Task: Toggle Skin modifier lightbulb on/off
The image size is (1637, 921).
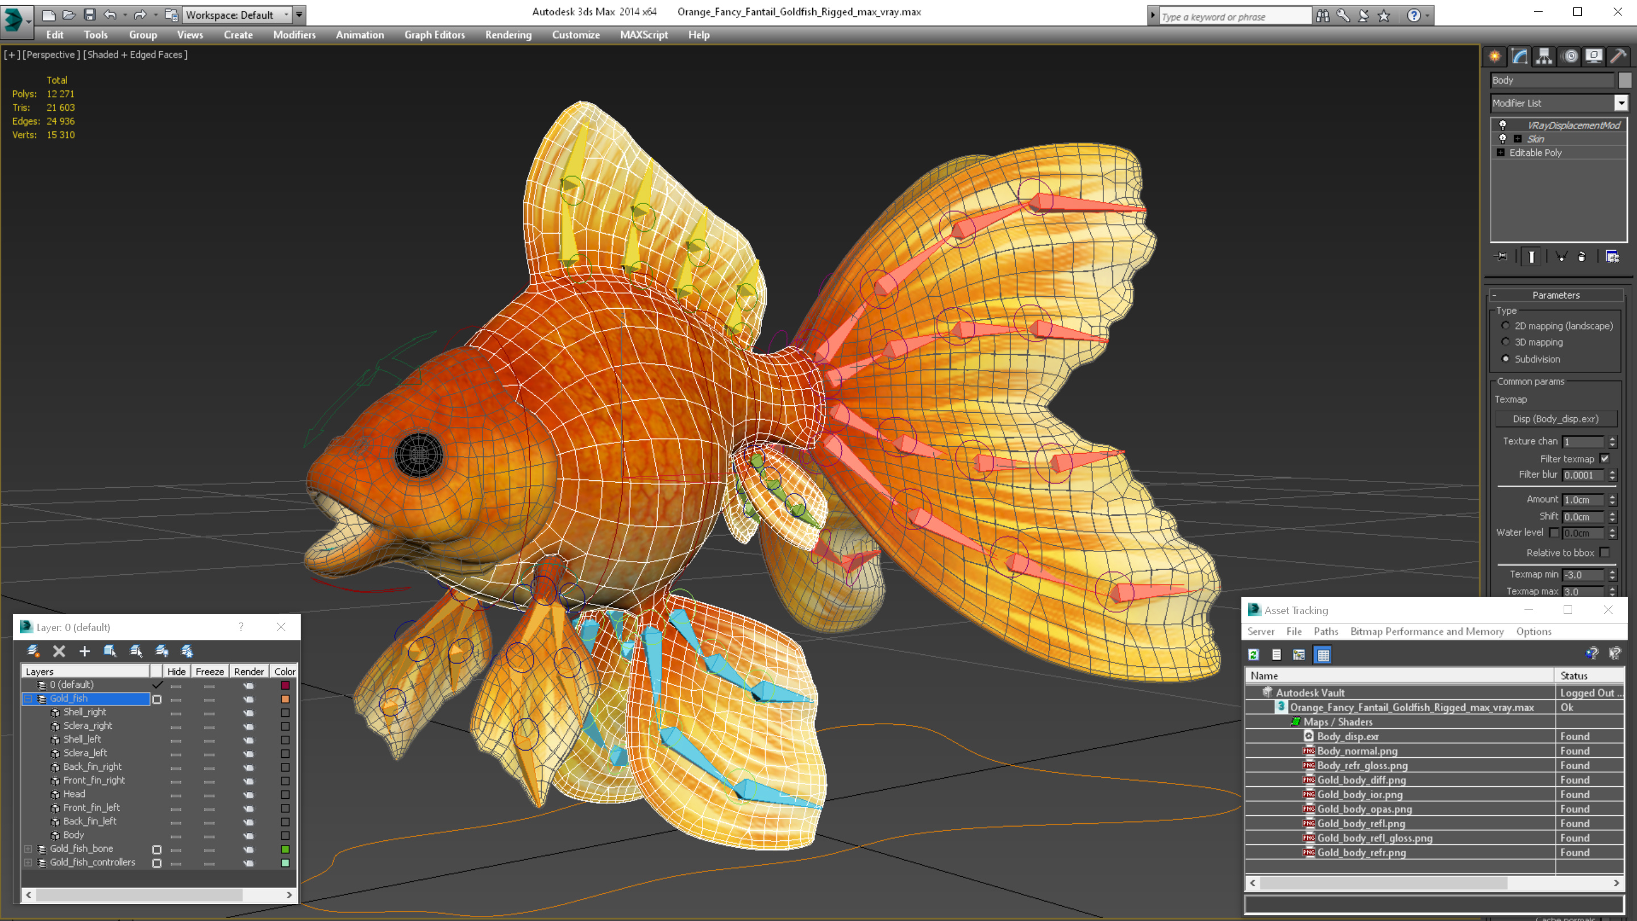Action: pos(1503,139)
